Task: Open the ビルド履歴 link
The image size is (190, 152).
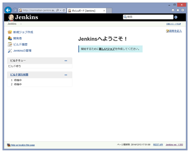Action: (x=20, y=45)
